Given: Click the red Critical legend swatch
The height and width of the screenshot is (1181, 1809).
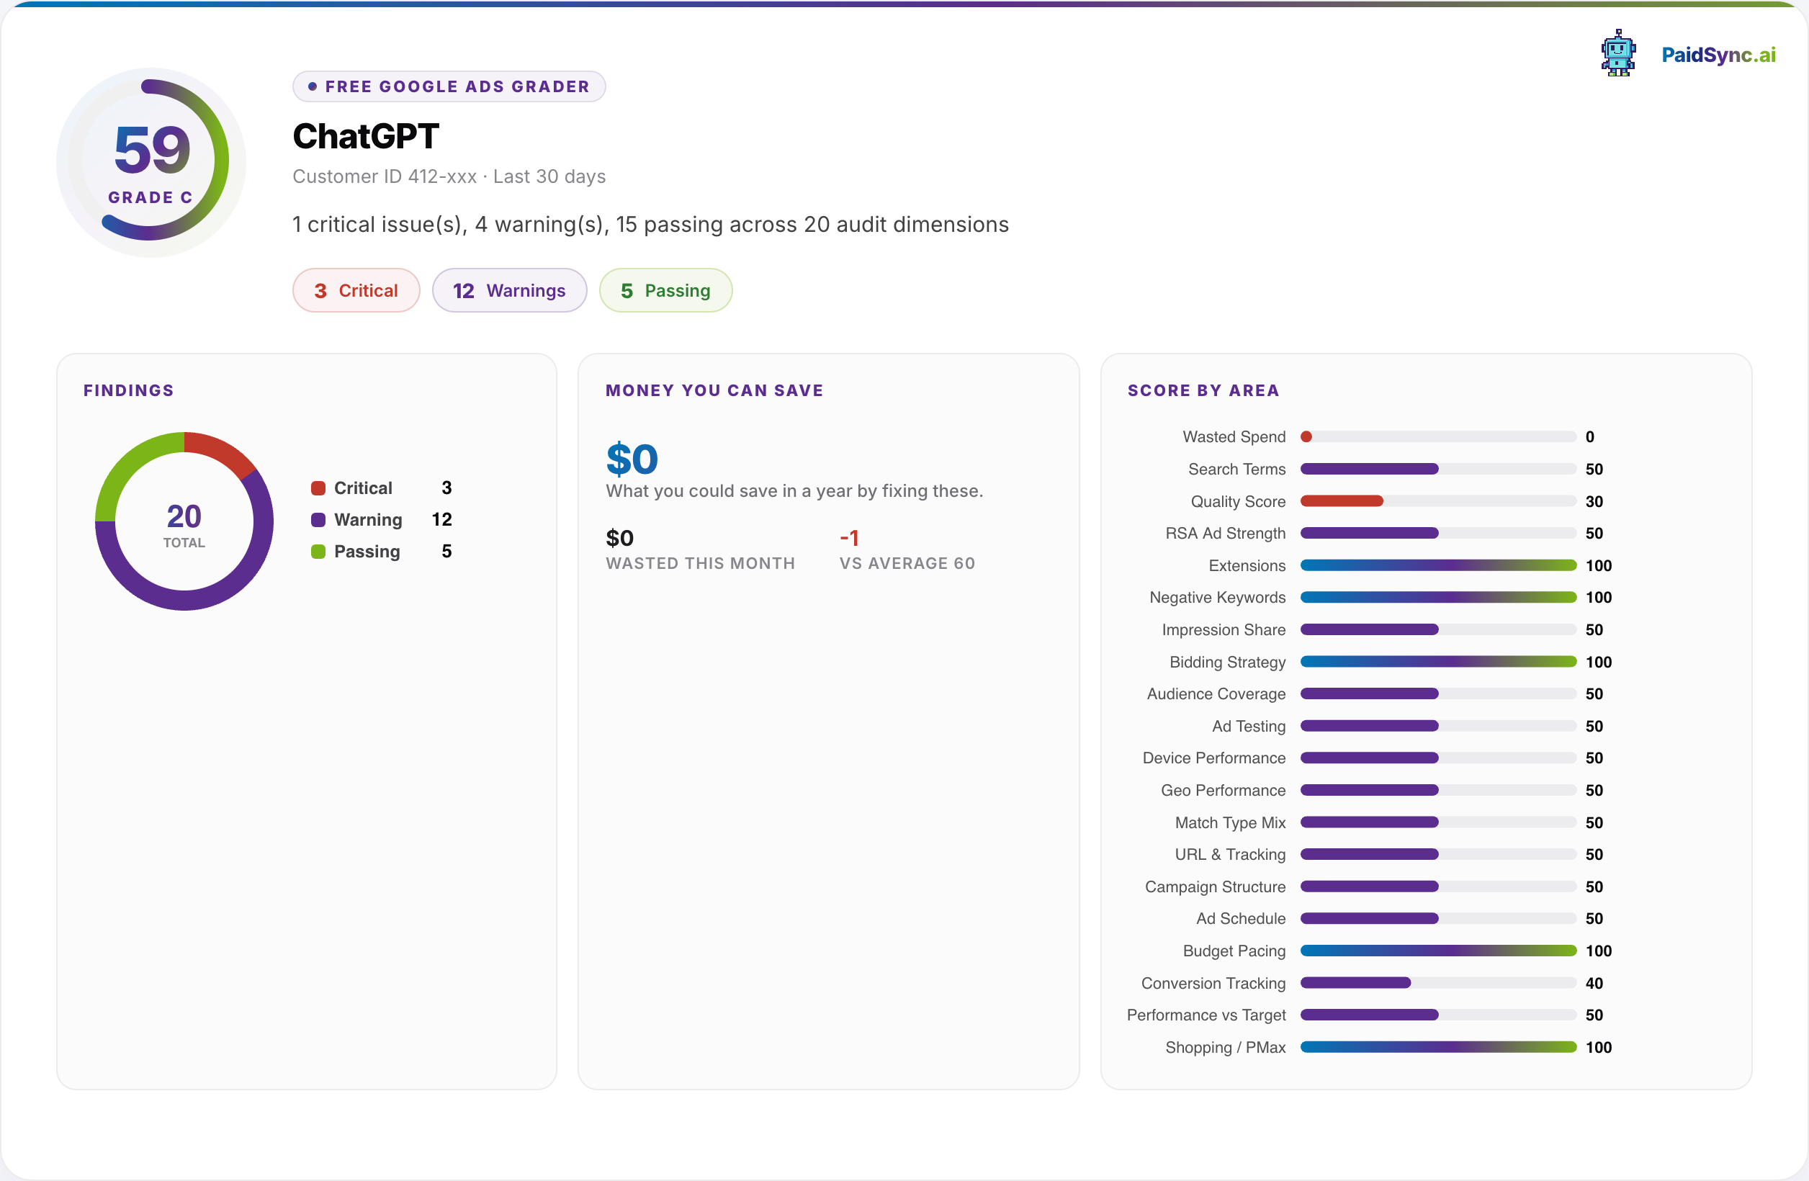Looking at the screenshot, I should (318, 488).
